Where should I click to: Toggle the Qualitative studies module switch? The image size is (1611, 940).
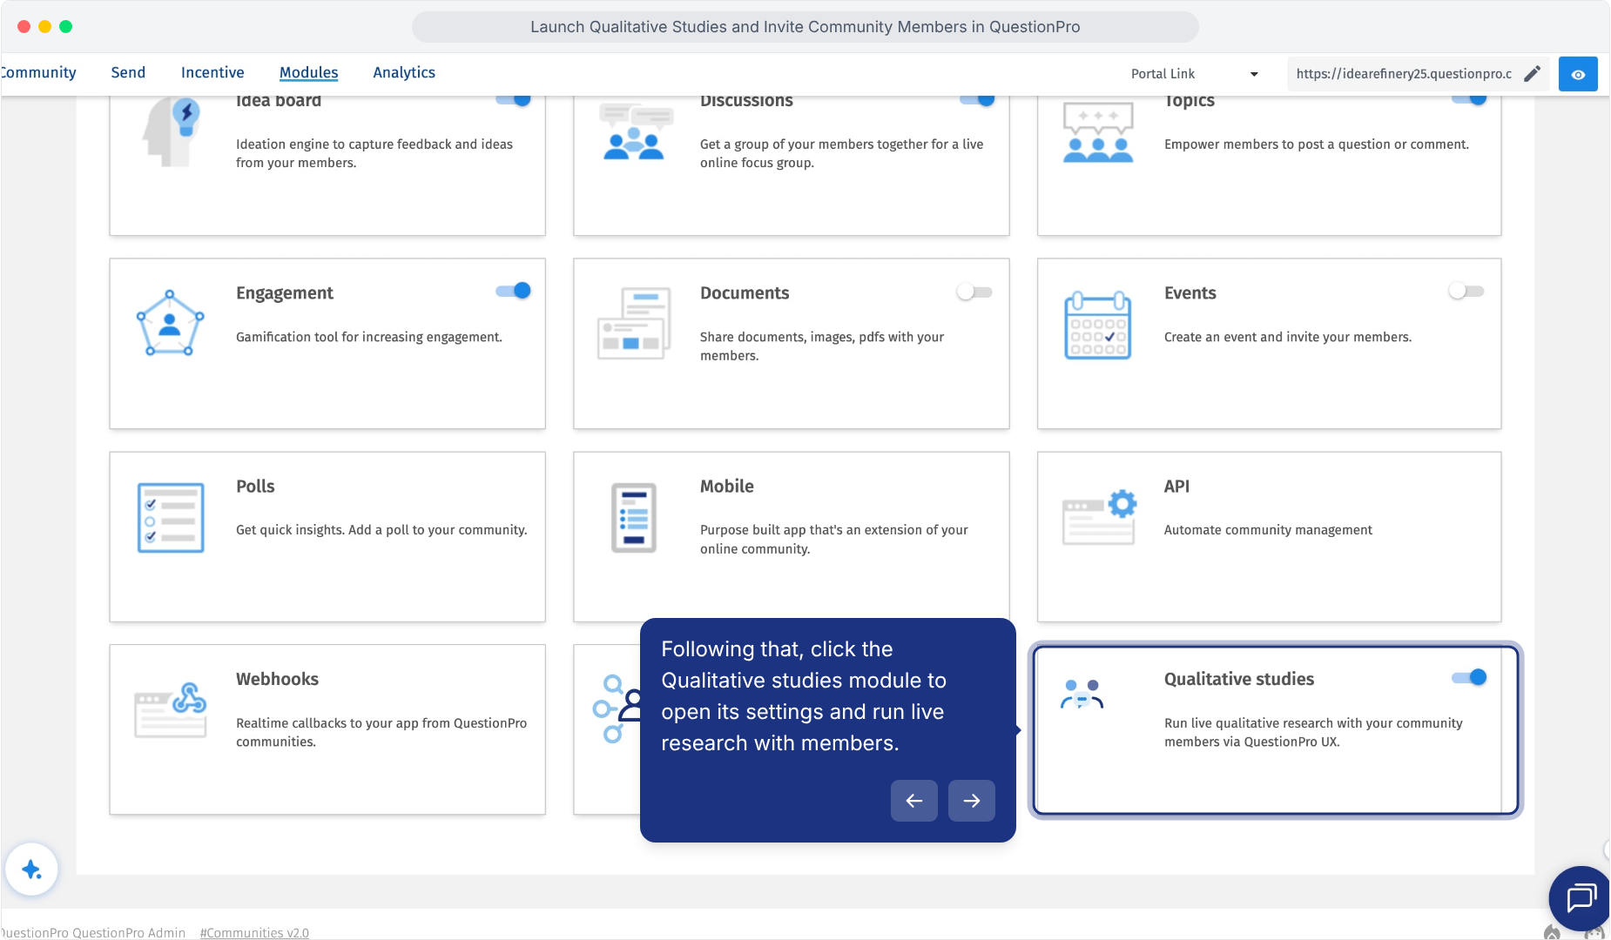coord(1469,677)
